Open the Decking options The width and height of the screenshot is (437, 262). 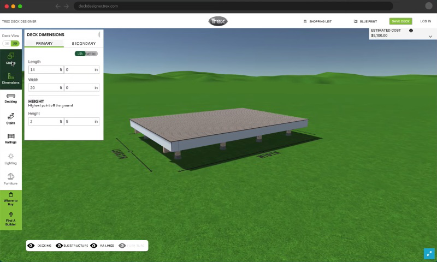tap(10, 98)
